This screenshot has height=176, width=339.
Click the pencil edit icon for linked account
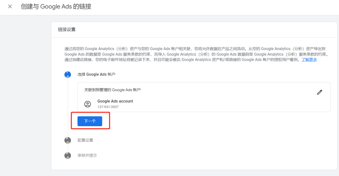320,92
